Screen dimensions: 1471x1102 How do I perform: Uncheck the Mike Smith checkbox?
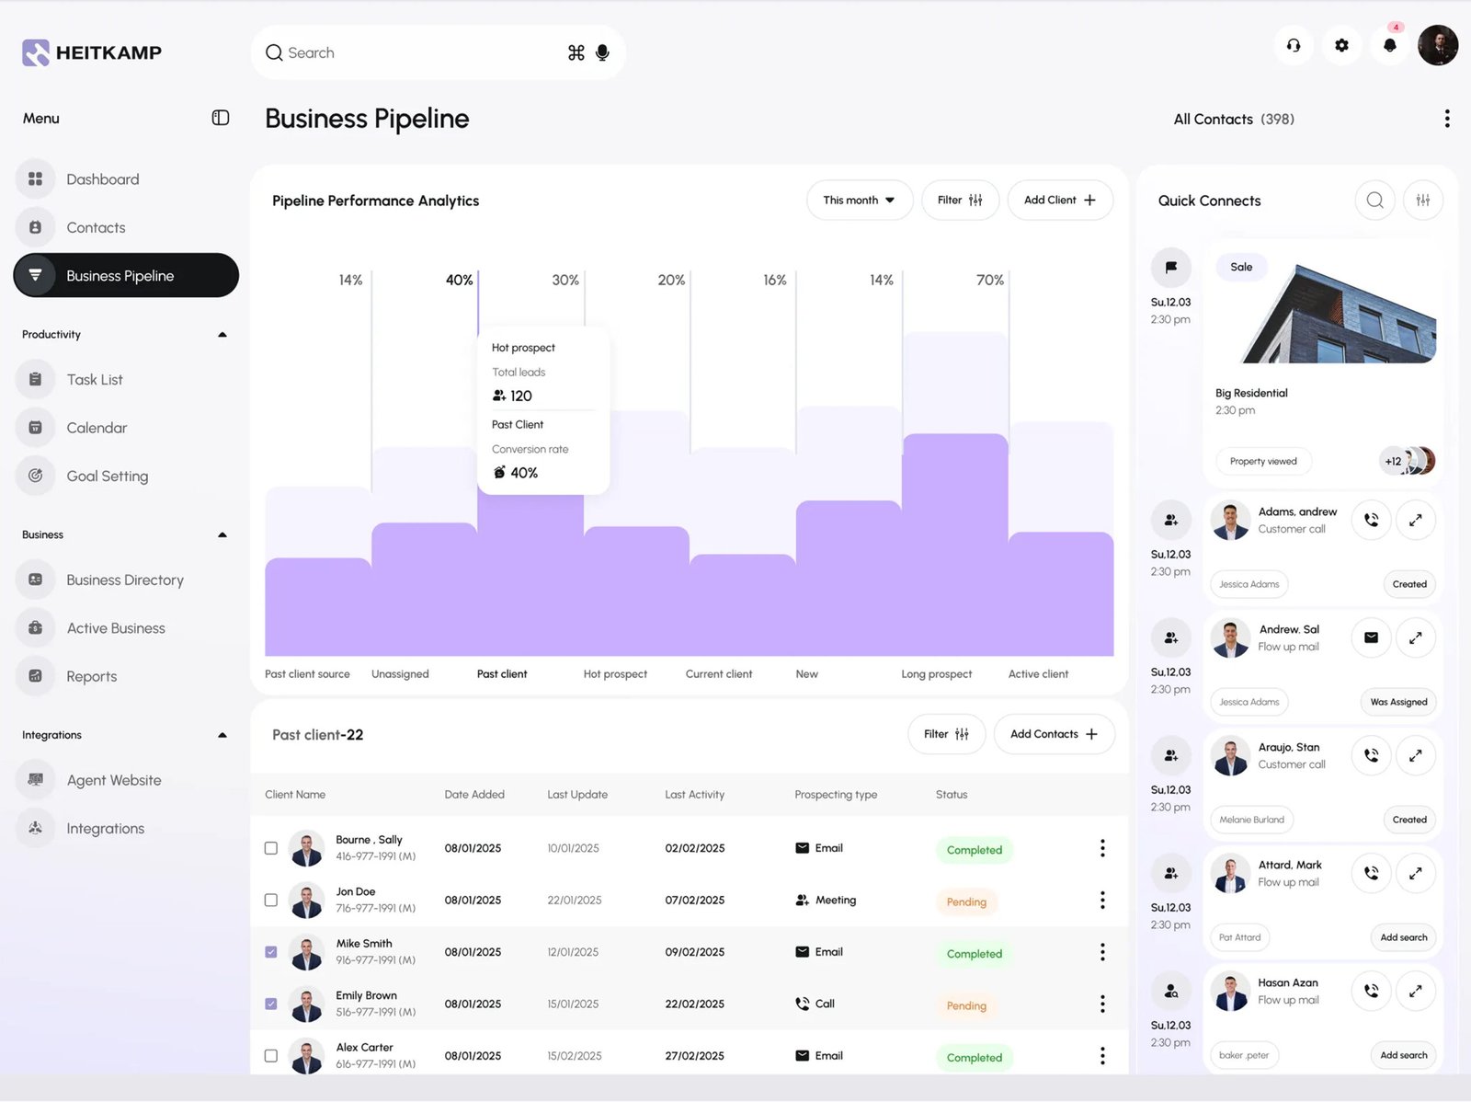point(271,952)
